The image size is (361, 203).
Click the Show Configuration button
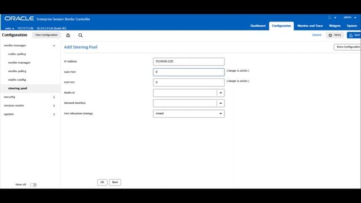tap(347, 47)
